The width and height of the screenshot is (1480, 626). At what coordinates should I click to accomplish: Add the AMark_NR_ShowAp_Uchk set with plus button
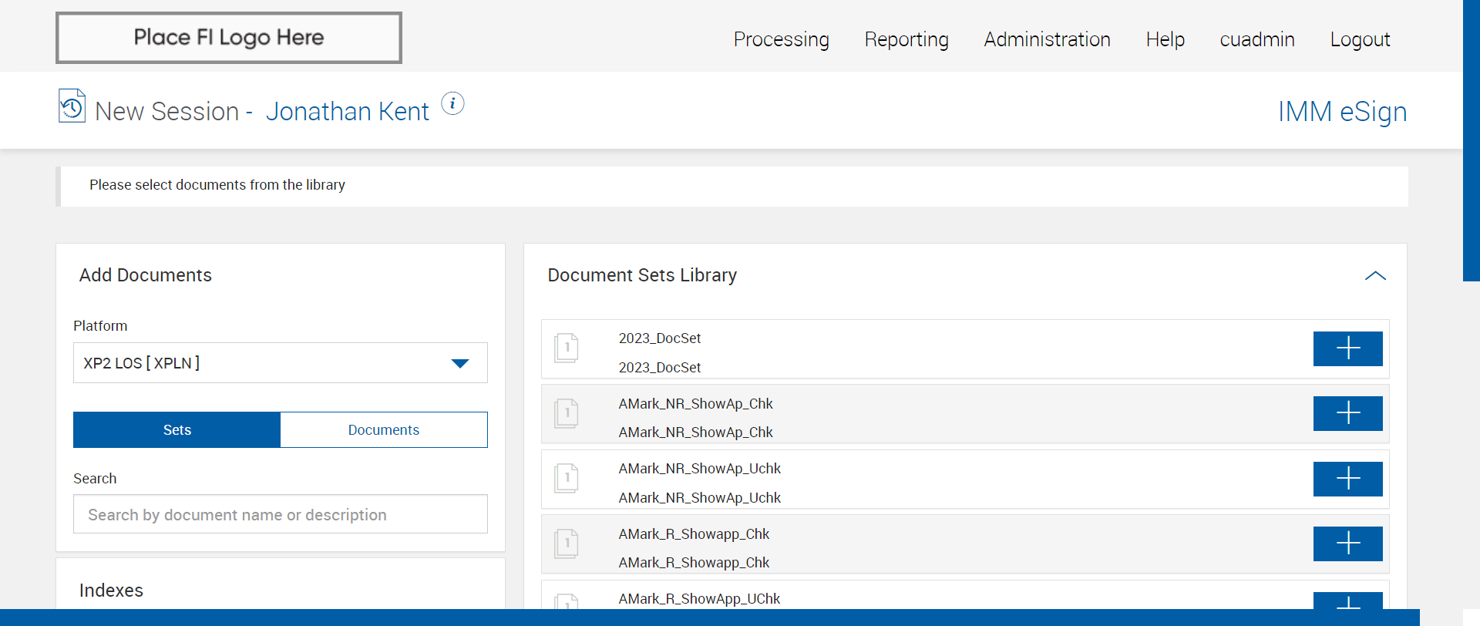[x=1347, y=479]
